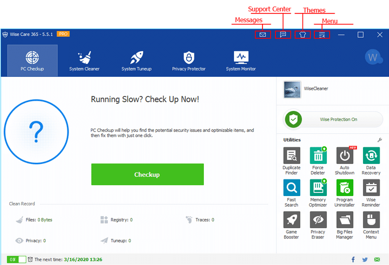This screenshot has width=389, height=265.
Task: Click the Running Slow? Check Up Now! heading
Action: pos(145,99)
